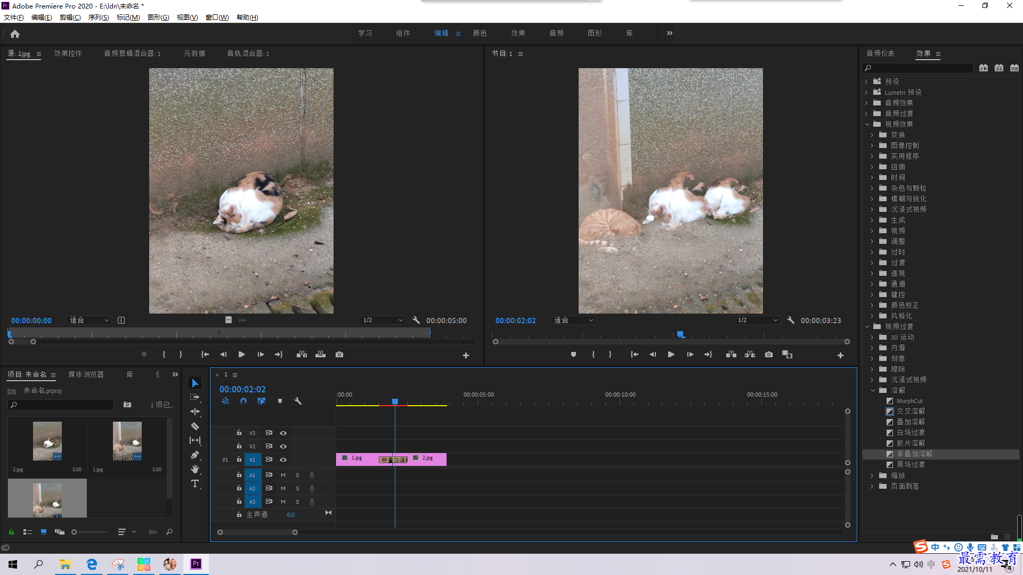This screenshot has width=1023, height=575.
Task: Add marker in timeline header
Action: [280, 401]
